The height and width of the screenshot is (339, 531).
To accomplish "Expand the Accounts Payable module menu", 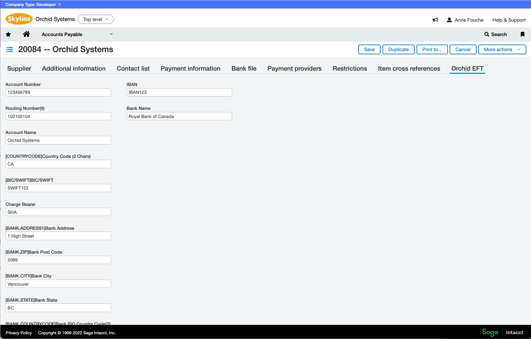I will (x=77, y=34).
